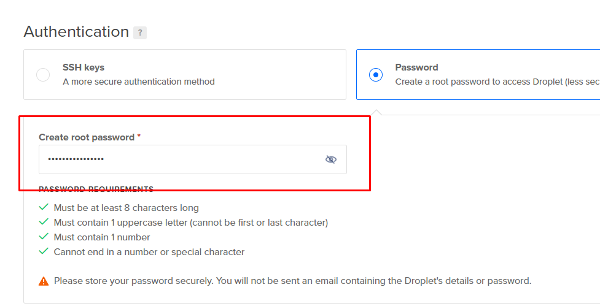
Task: Click checkmark beside Cannot end in number
Action: point(44,251)
